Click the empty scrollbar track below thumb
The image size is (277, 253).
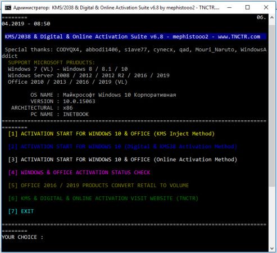click(272, 215)
